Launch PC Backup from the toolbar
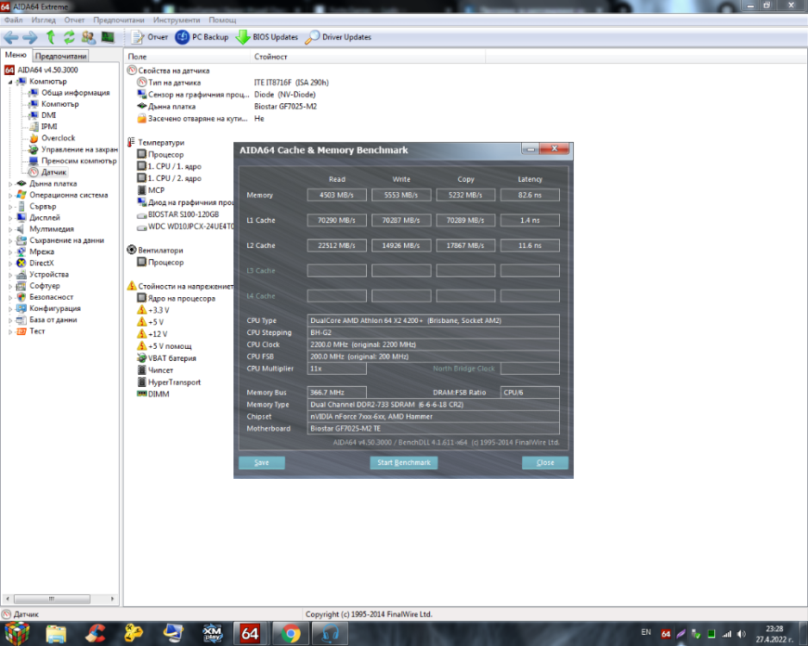This screenshot has height=646, width=808. 202,37
